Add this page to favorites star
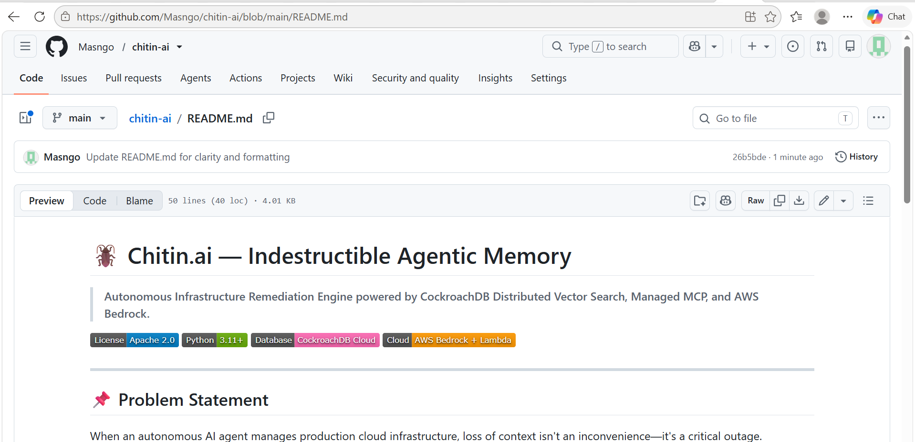The height and width of the screenshot is (442, 915). (x=770, y=17)
